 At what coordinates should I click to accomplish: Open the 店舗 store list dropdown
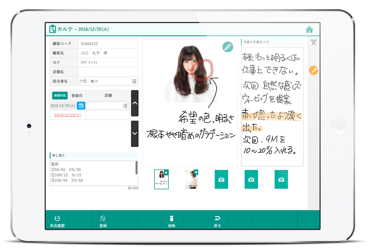click(125, 106)
